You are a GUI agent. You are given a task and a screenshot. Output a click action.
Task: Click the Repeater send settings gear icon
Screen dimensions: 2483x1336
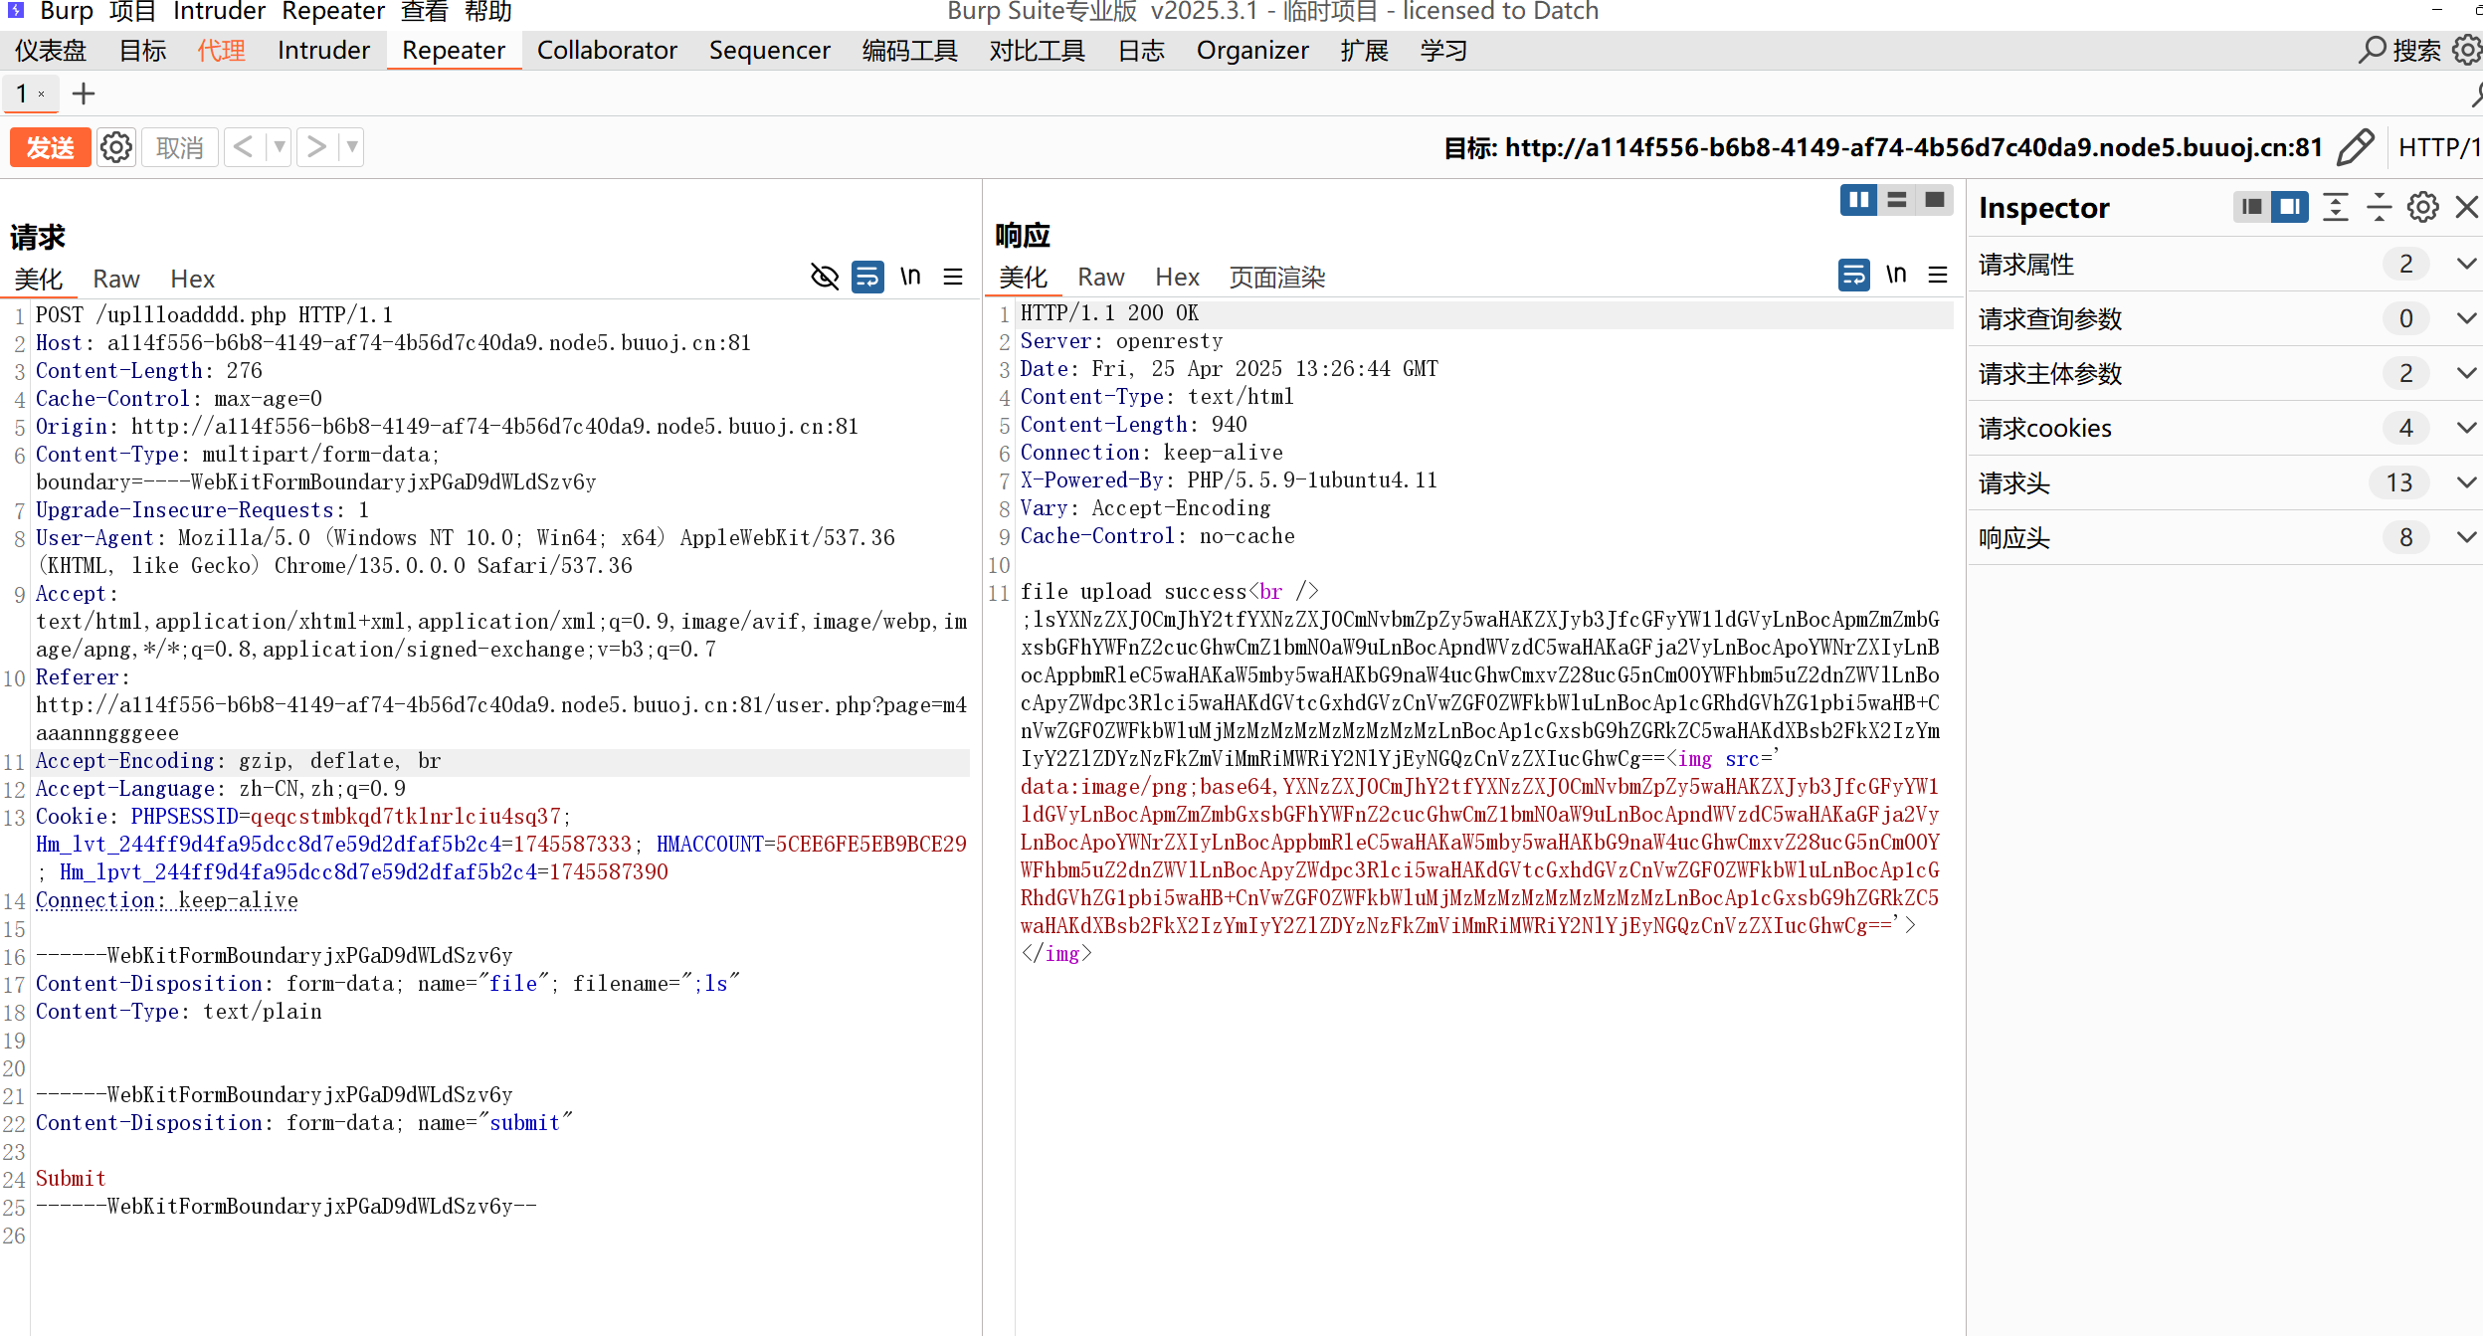(116, 147)
